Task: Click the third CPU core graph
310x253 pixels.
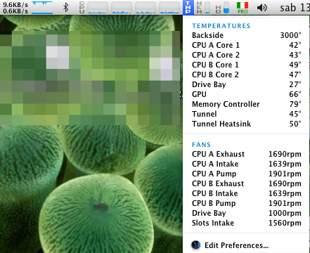Action: tap(146, 8)
